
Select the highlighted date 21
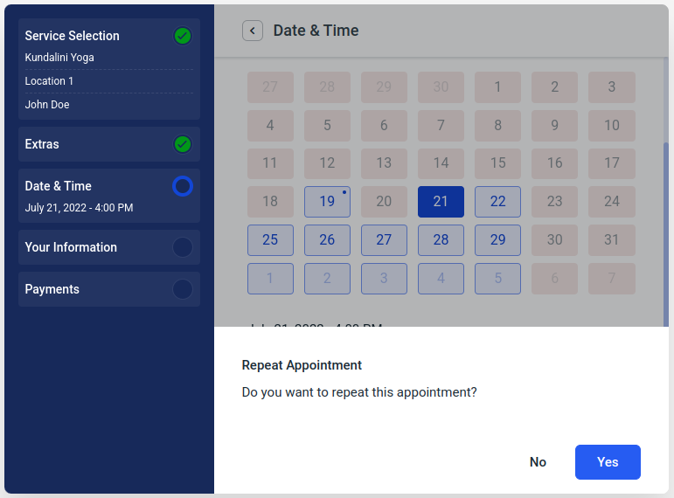click(x=441, y=202)
